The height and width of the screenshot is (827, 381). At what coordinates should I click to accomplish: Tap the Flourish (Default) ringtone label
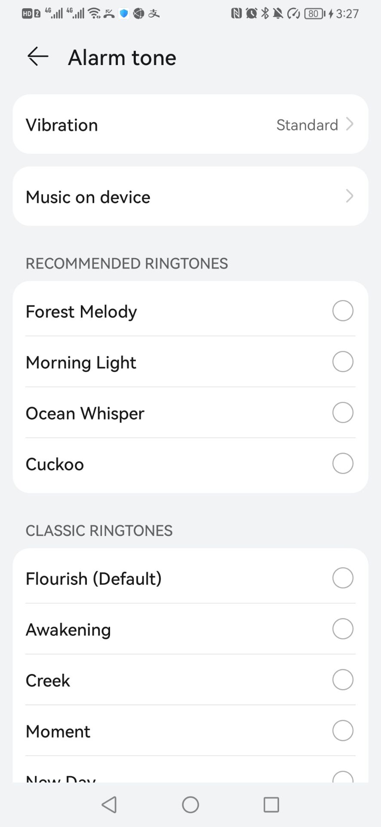pyautogui.click(x=94, y=578)
